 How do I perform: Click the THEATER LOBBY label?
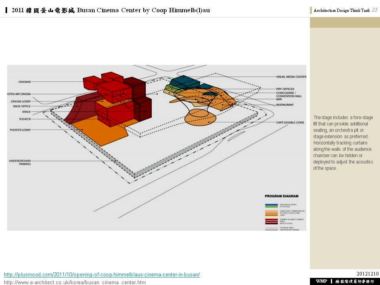pos(20,130)
